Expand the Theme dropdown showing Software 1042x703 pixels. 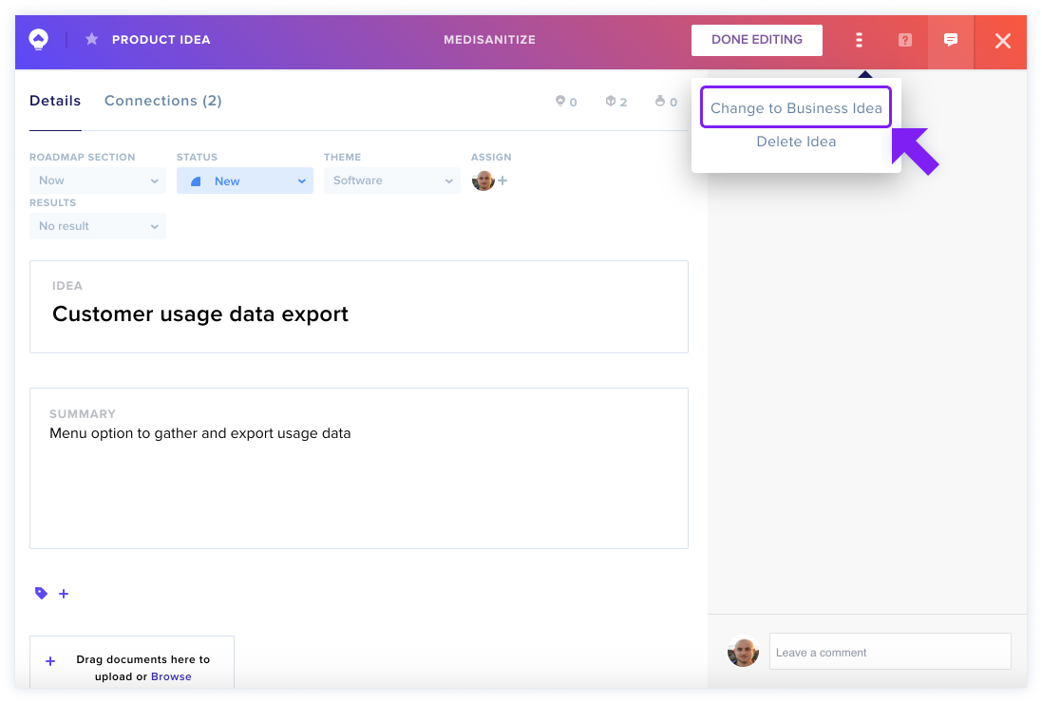392,180
